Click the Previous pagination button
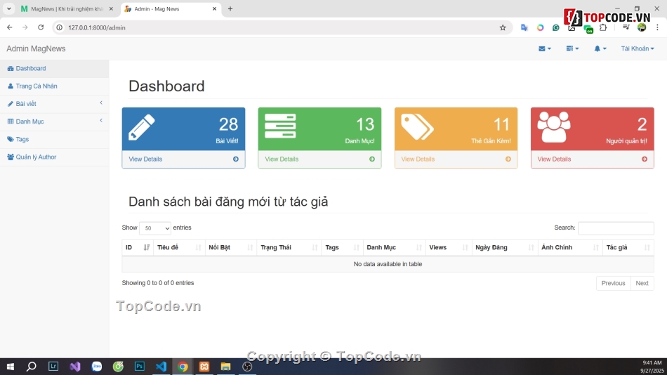 [x=613, y=283]
